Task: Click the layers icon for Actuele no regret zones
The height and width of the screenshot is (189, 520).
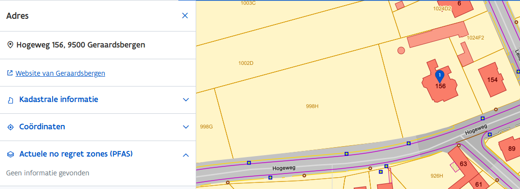Action: 11,155
